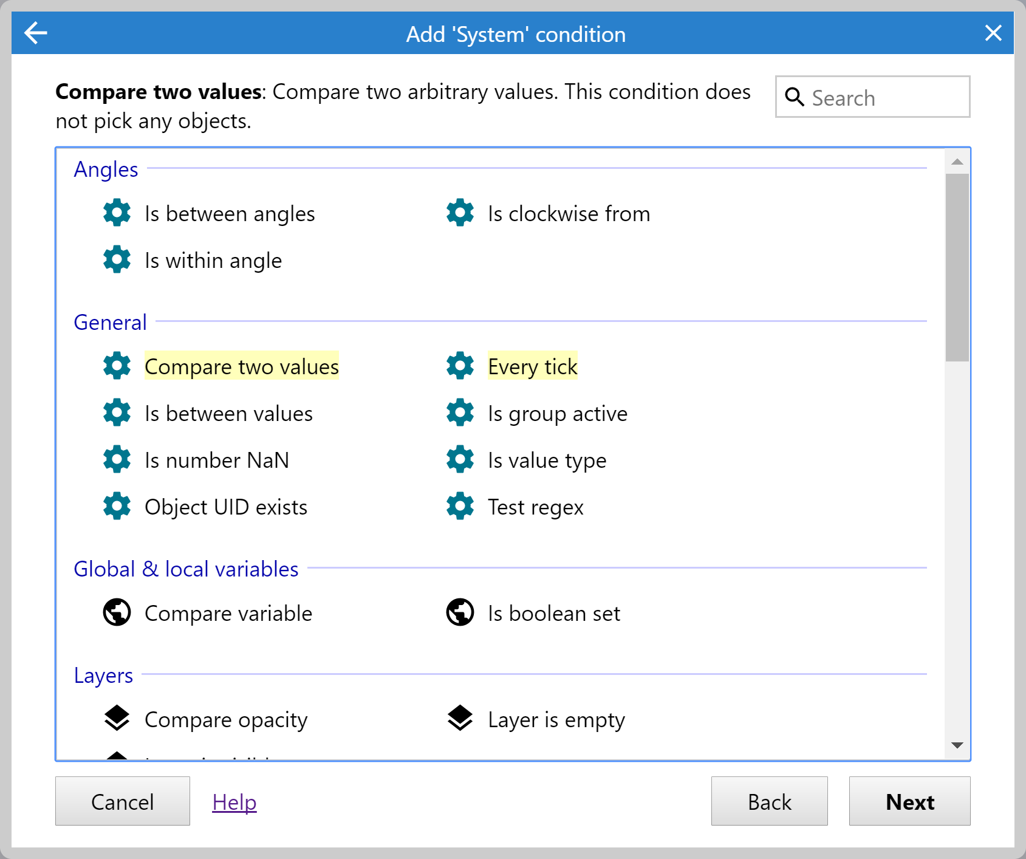The height and width of the screenshot is (859, 1026).
Task: Select the Is number NaN condition
Action: pos(216,460)
